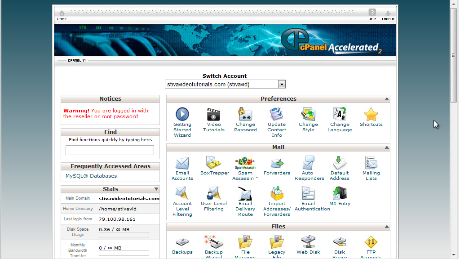Click the Disk Space Usage progress bar
Viewport: 460px width, 259px height.
[124, 235]
